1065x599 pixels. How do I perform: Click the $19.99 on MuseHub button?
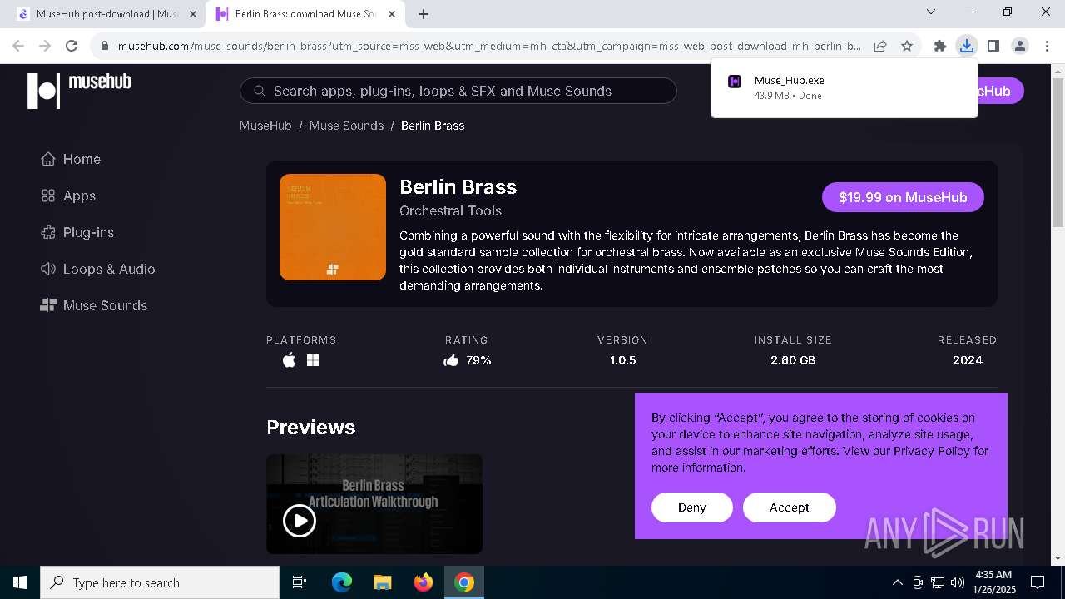pos(903,197)
